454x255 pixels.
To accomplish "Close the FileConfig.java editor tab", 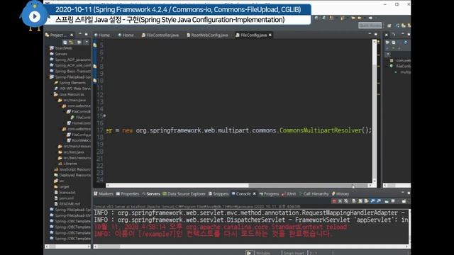I will 270,35.
